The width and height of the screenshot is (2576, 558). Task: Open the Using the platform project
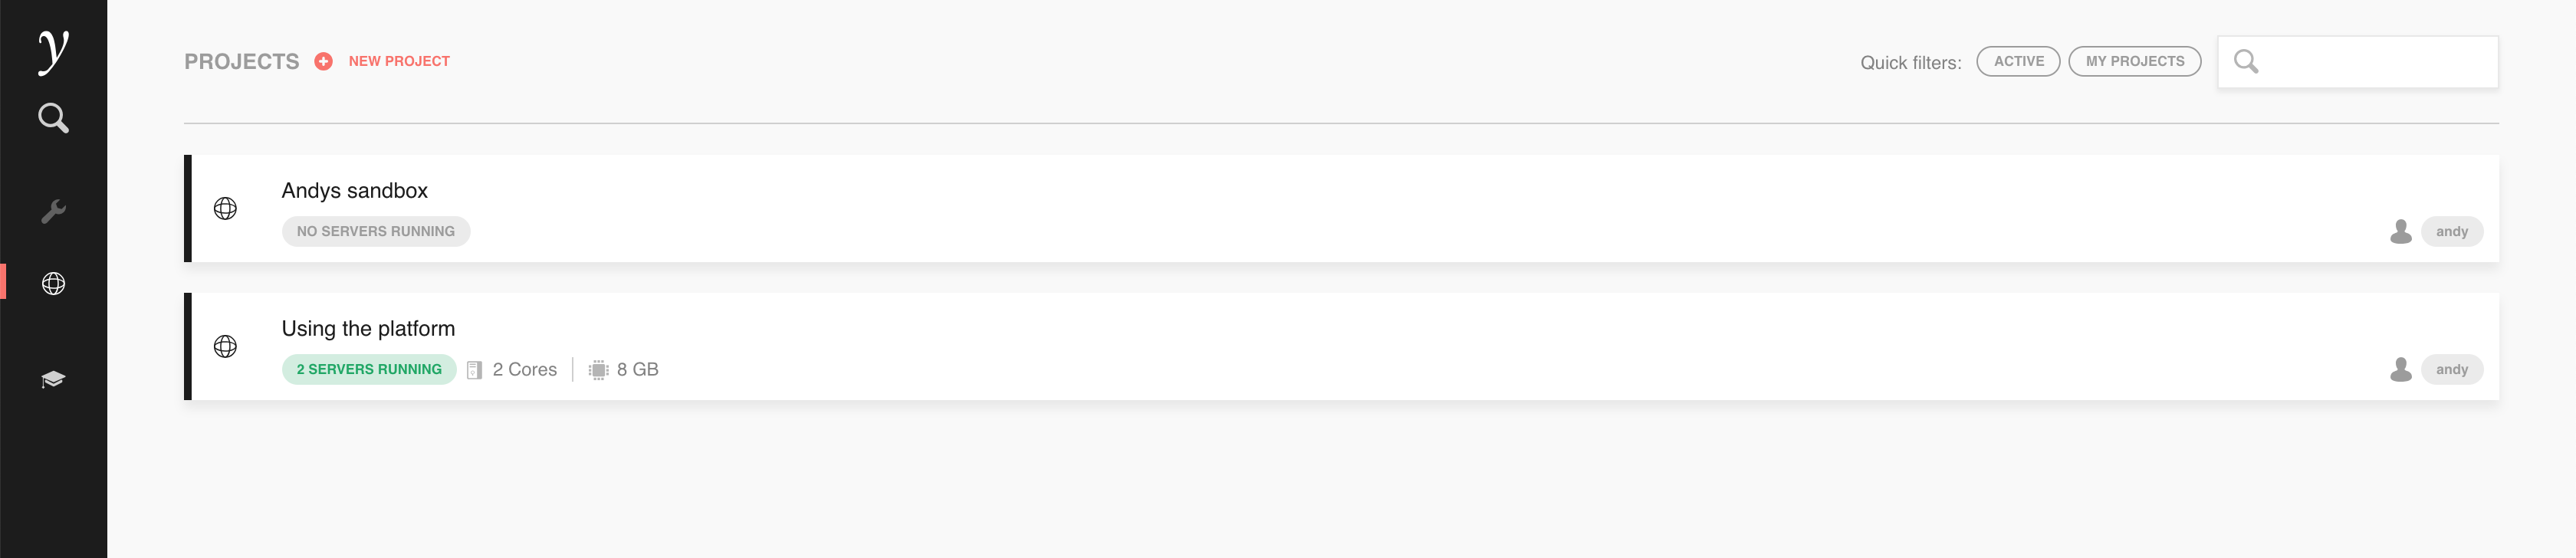(x=368, y=329)
